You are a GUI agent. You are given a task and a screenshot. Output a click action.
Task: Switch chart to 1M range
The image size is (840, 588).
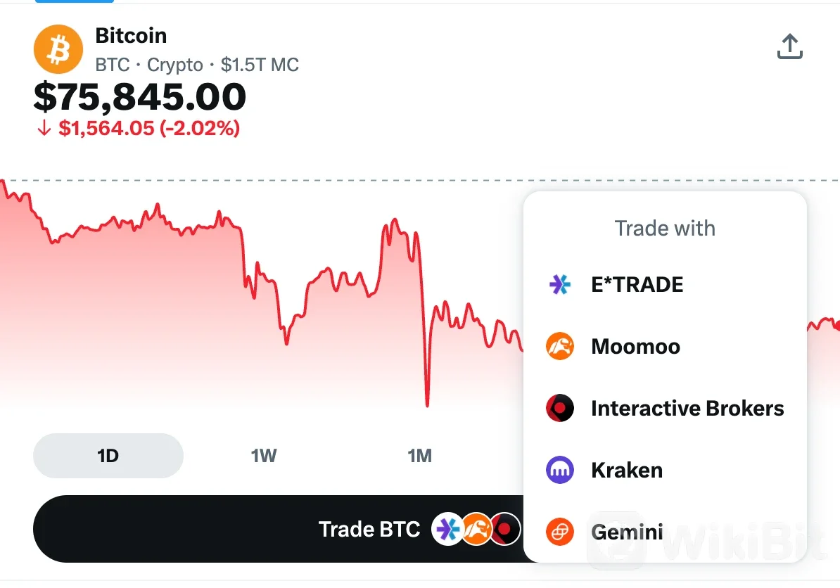click(419, 456)
